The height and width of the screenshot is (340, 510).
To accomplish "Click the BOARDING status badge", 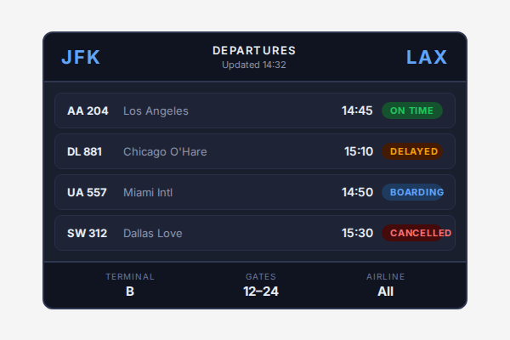I will pos(413,192).
